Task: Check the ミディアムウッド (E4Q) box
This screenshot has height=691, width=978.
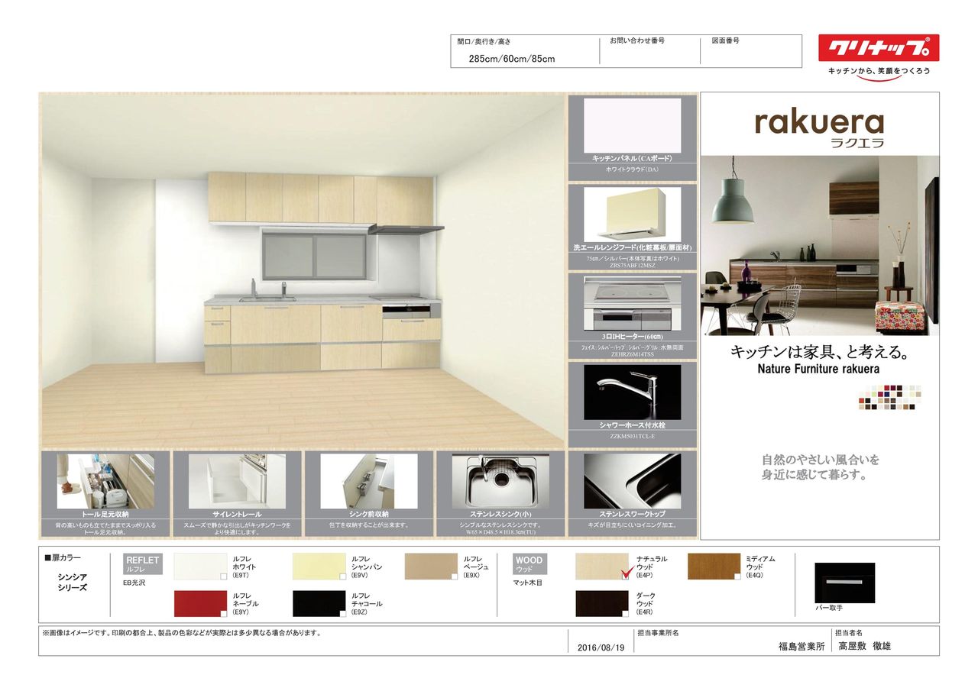Action: tap(737, 576)
